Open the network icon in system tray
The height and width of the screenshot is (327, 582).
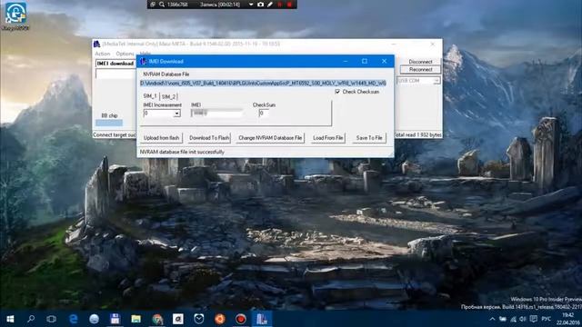pos(513,319)
